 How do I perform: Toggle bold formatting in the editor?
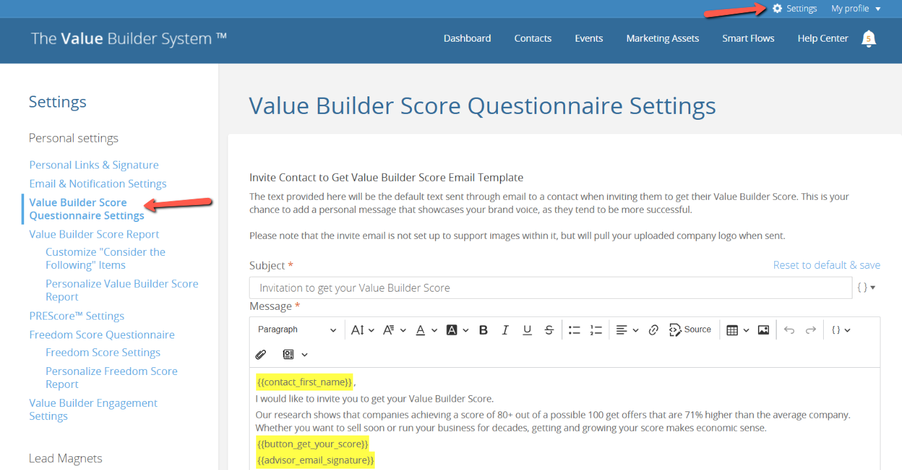(484, 330)
